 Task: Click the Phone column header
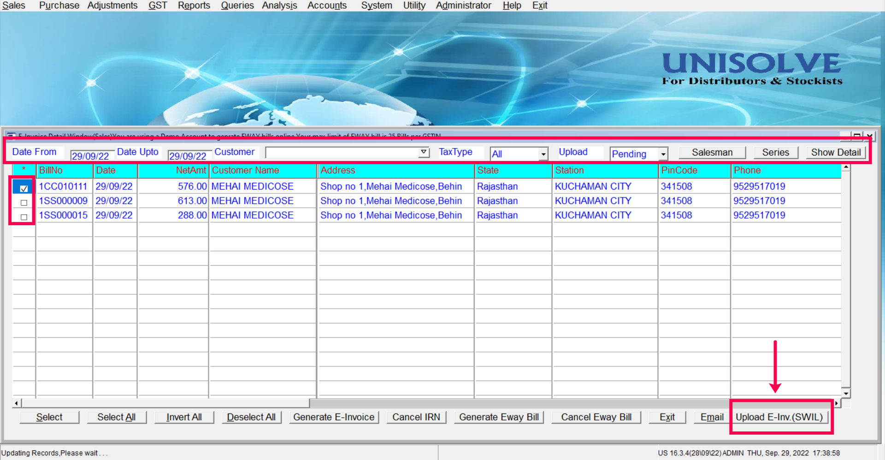click(786, 170)
